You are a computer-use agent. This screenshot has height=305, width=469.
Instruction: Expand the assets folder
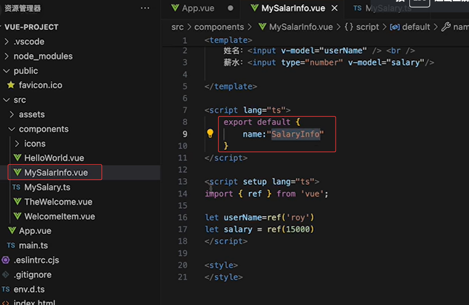tap(12, 114)
